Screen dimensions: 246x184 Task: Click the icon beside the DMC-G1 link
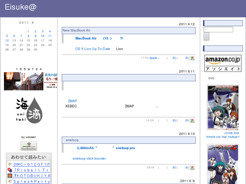tap(10, 164)
